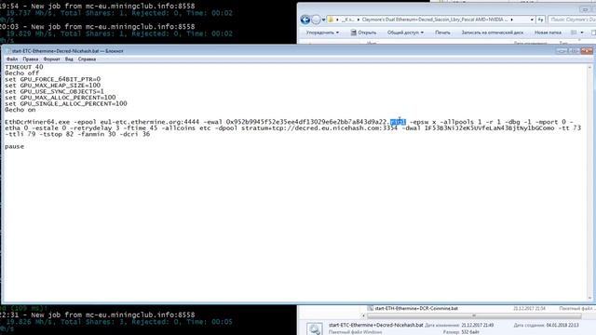This screenshot has width=596, height=335.
Task: Open the Правка menu in Notepad
Action: click(31, 60)
